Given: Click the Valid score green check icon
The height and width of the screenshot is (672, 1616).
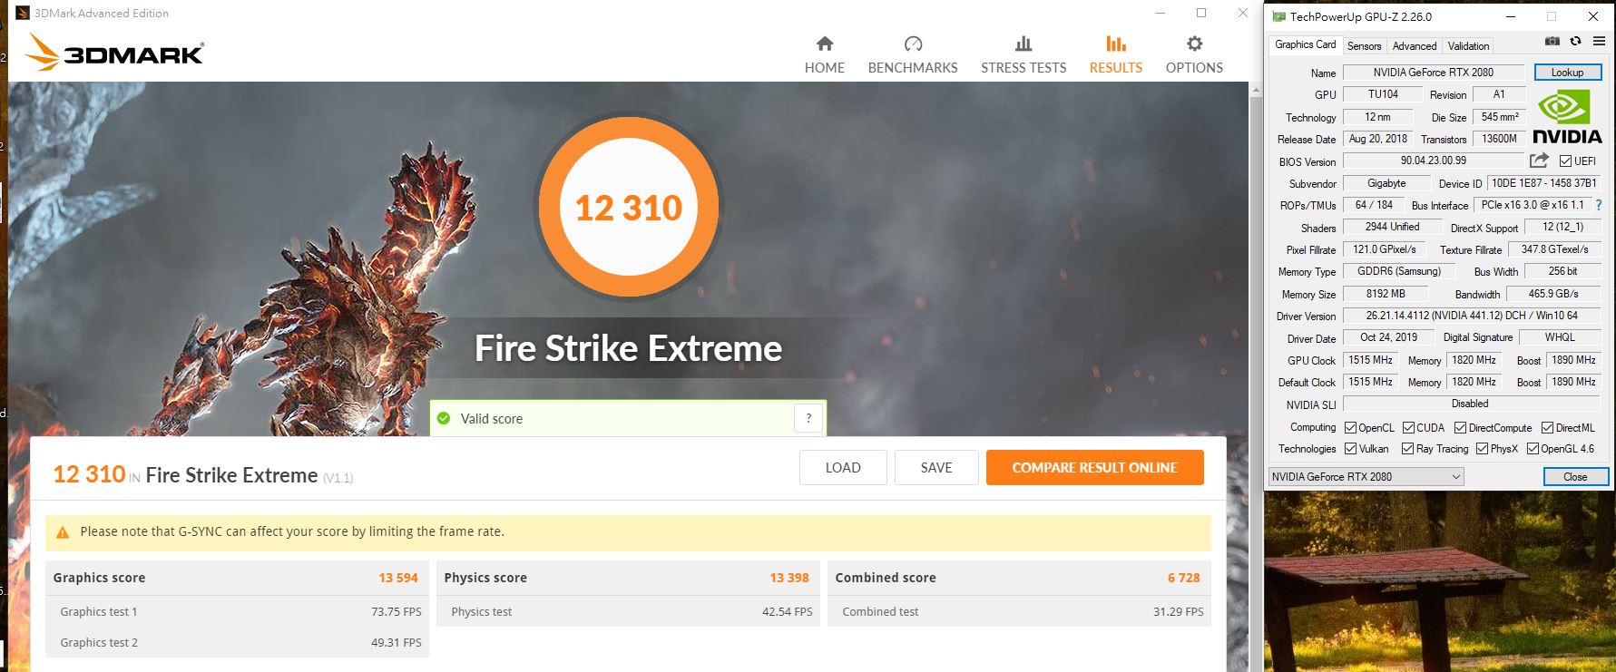Looking at the screenshot, I should (x=444, y=418).
